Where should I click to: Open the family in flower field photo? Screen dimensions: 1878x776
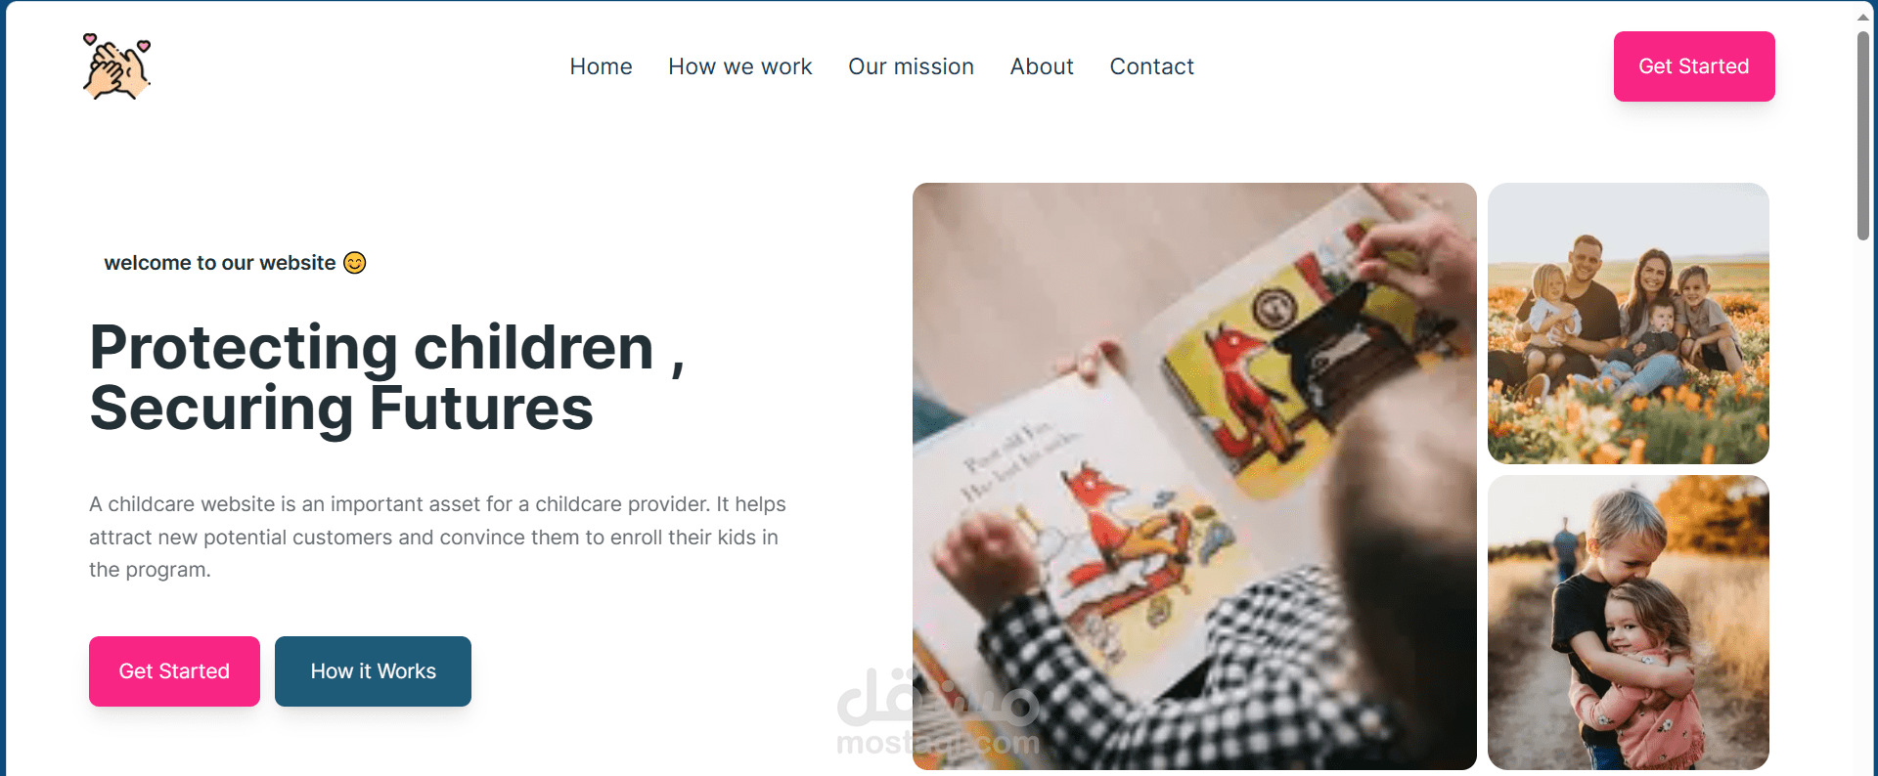pos(1629,323)
